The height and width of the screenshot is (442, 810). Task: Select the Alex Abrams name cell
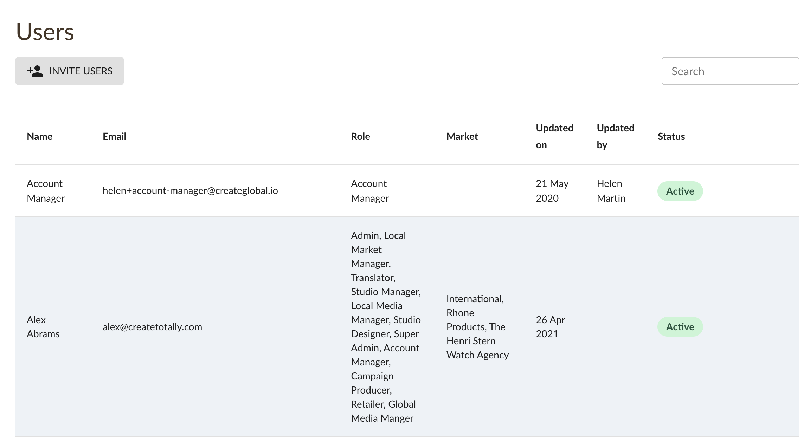pos(43,327)
